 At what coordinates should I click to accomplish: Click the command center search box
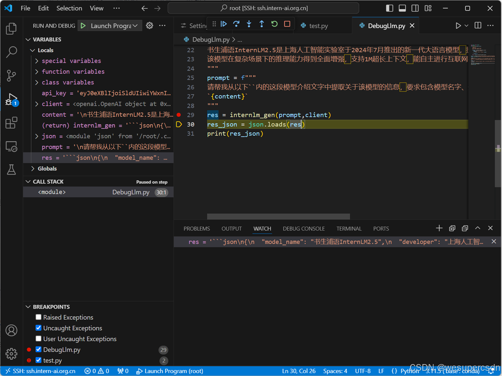(x=263, y=8)
